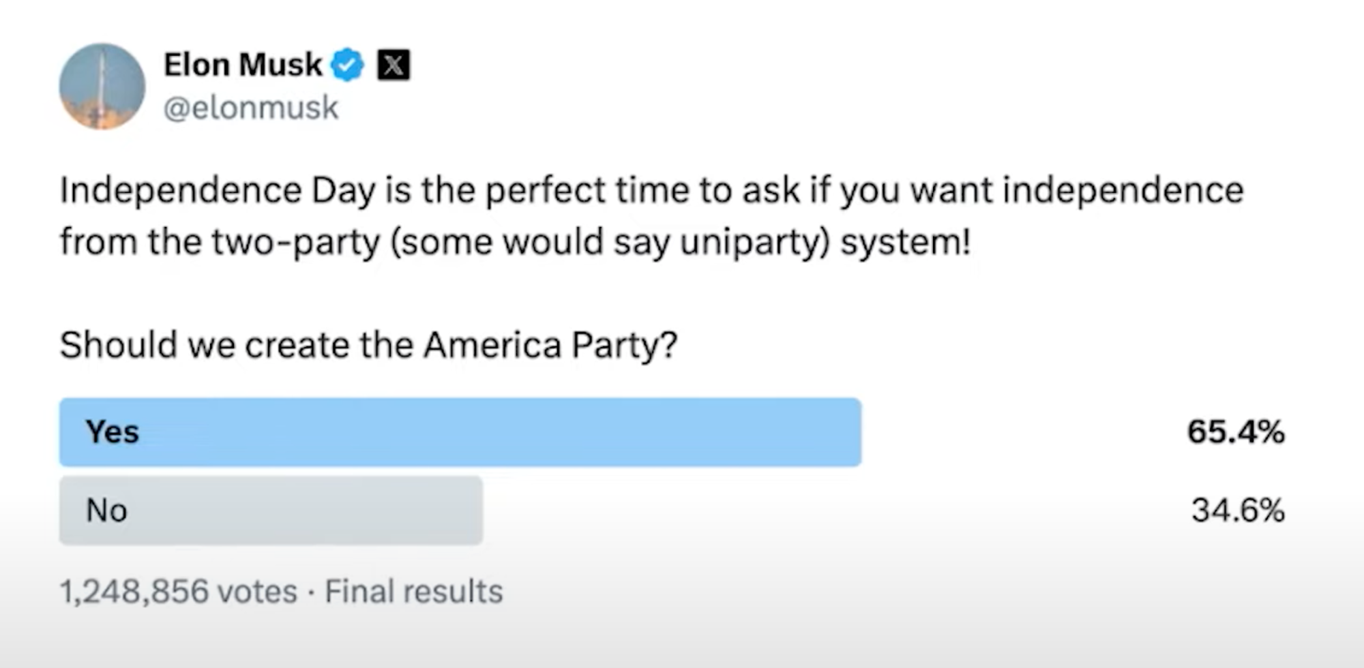Image resolution: width=1364 pixels, height=668 pixels.
Task: Select the blue Yes poll bar
Action: coord(460,432)
